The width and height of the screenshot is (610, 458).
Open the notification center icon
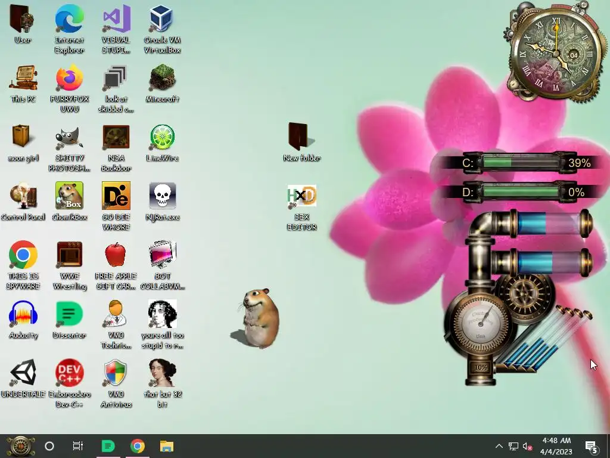tap(592, 447)
